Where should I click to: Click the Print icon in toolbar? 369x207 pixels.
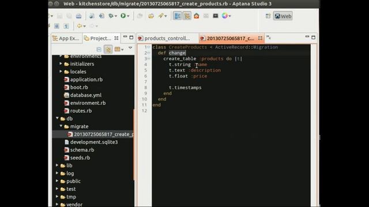[x=78, y=16]
